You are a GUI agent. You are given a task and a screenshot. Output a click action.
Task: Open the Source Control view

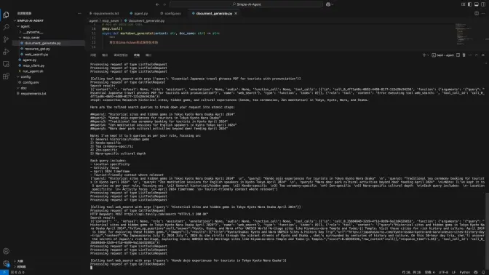click(x=6, y=39)
